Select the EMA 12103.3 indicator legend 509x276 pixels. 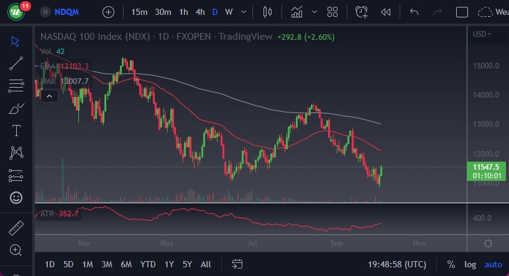[64, 67]
